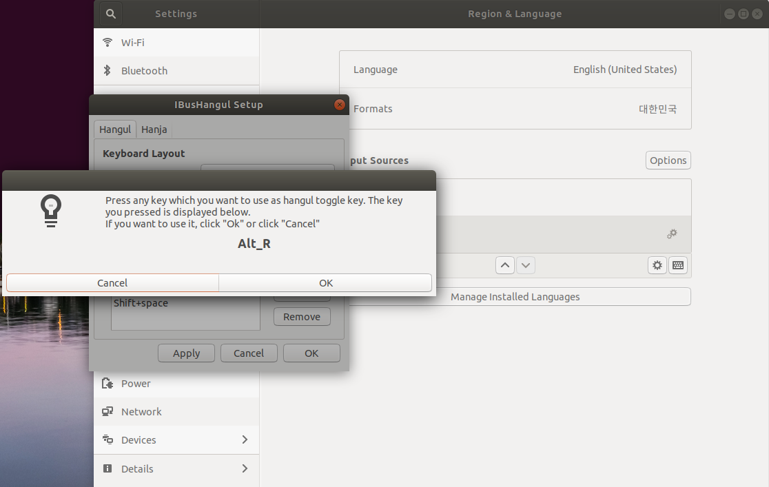The image size is (769, 487).
Task: Select the Bluetooth icon in sidebar
Action: [x=107, y=71]
